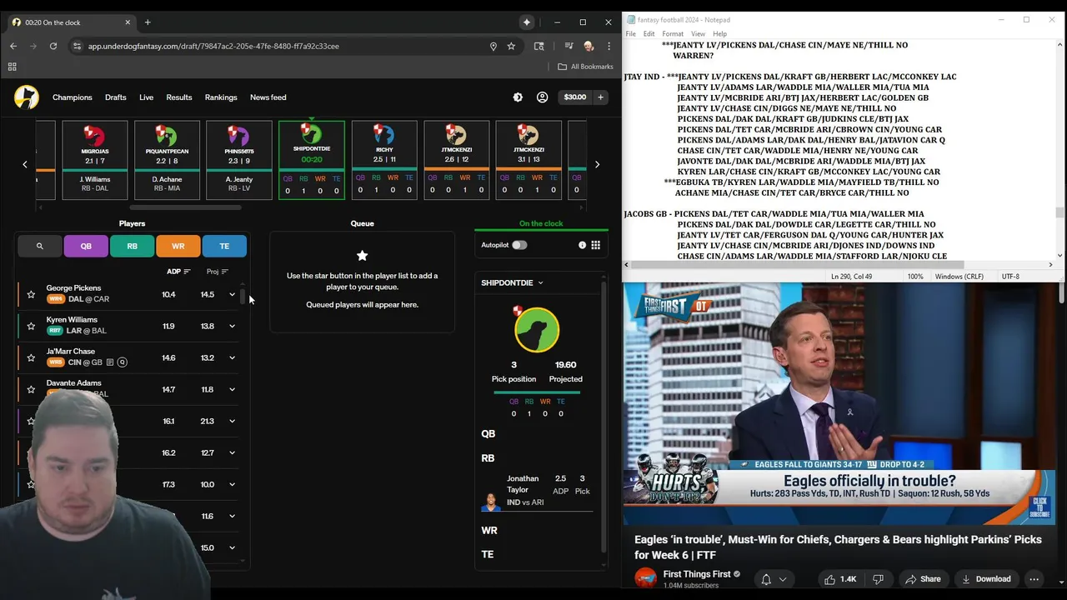Filter players by WR

(178, 246)
